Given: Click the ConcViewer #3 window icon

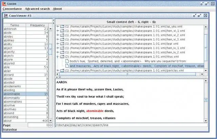Looking at the screenshot, I should click(x=6, y=16).
